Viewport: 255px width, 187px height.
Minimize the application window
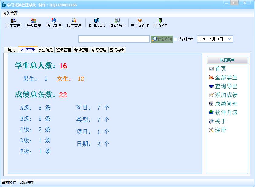227,3
